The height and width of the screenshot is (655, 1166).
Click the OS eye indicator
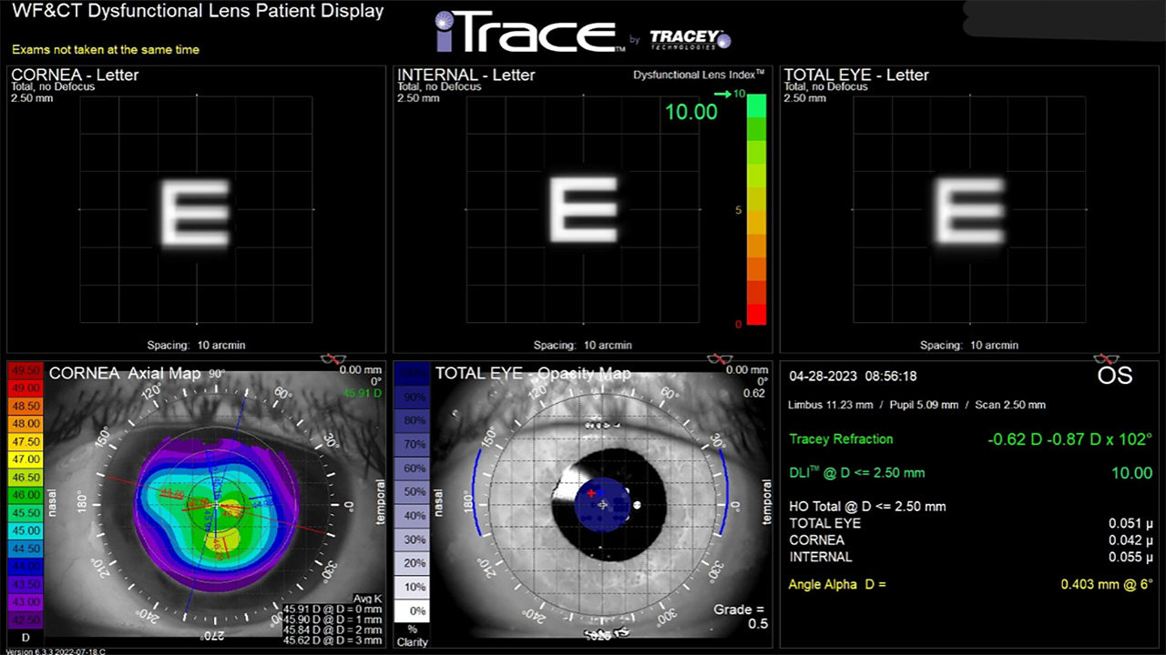(x=1114, y=376)
